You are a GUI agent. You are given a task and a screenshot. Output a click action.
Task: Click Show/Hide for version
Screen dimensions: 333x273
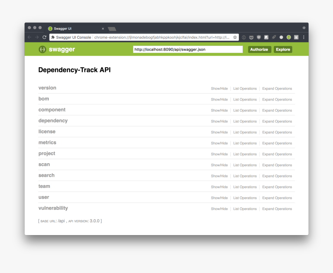coord(219,89)
